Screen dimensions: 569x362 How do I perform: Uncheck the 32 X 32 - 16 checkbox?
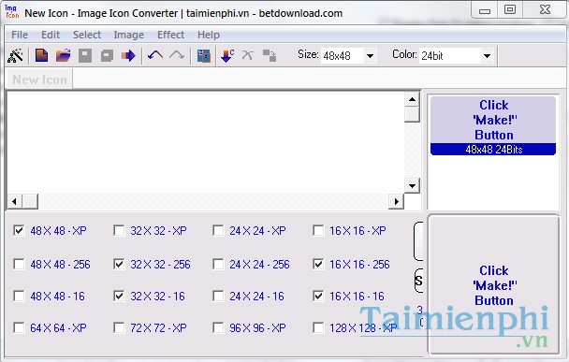(119, 296)
